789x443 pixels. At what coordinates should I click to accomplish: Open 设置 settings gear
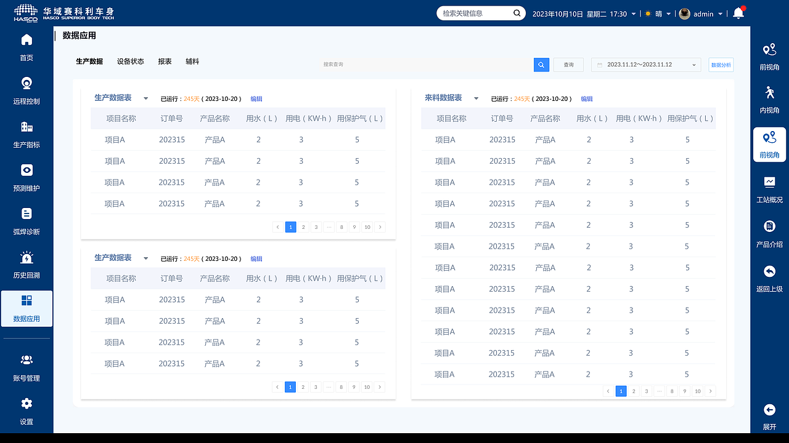pyautogui.click(x=27, y=404)
